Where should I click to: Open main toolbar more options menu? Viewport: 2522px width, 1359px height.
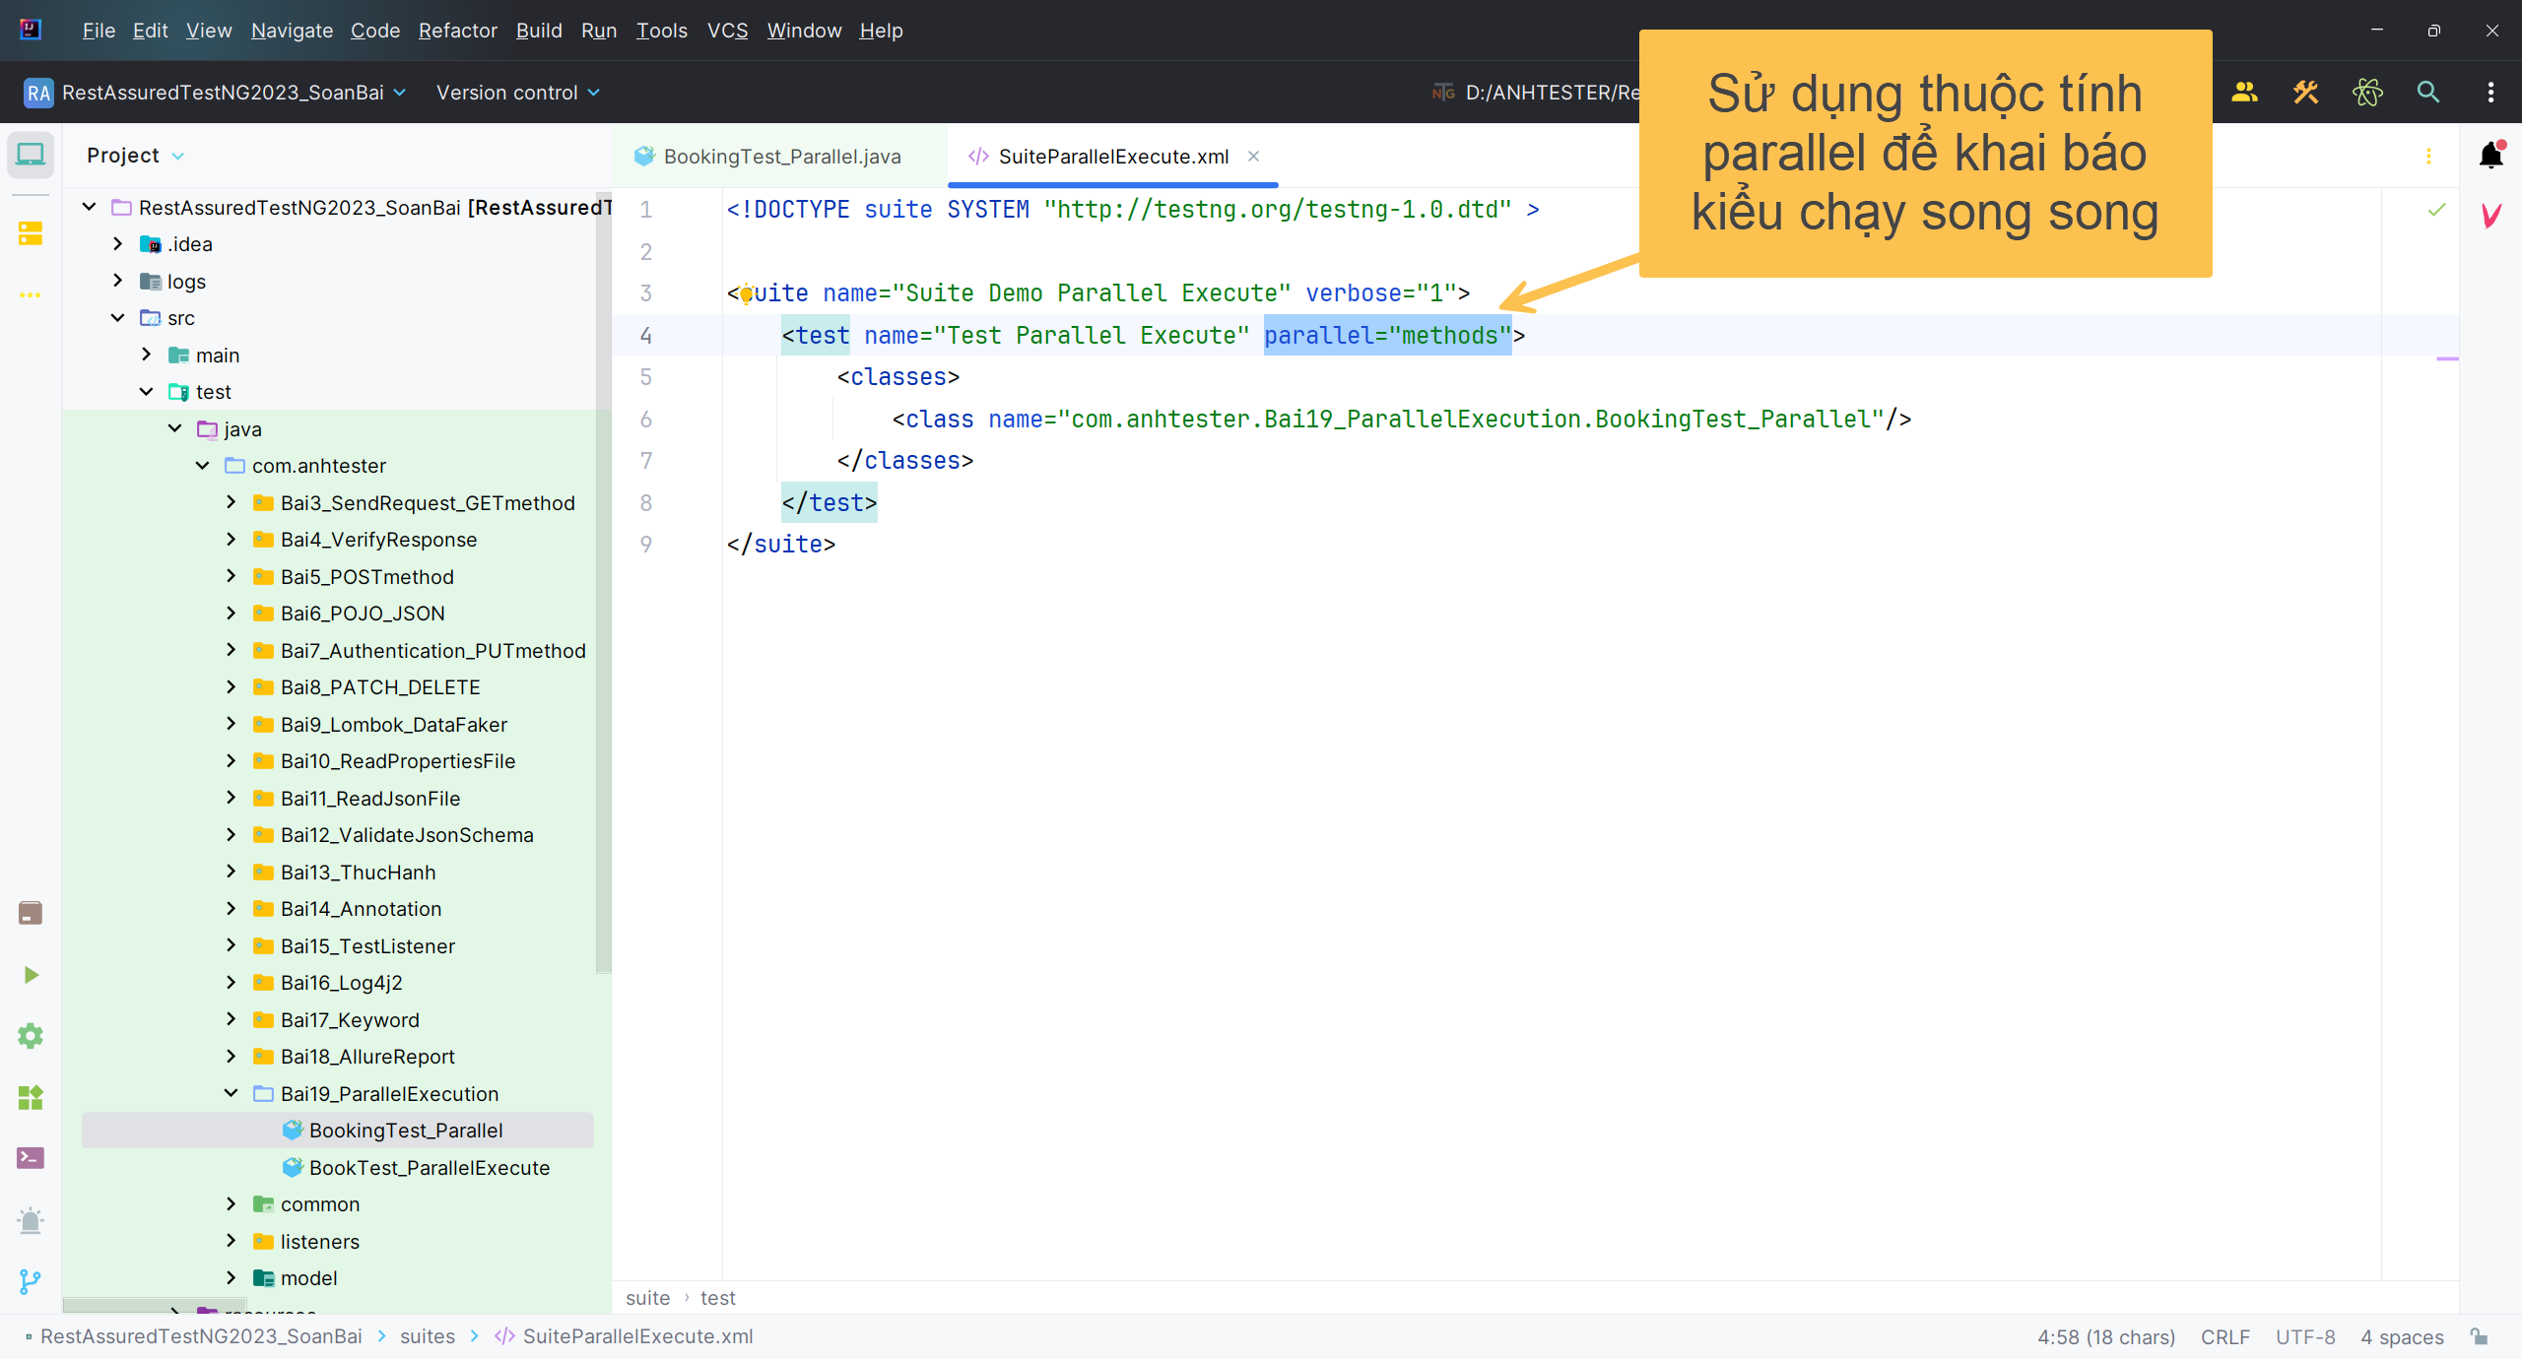coord(2491,93)
